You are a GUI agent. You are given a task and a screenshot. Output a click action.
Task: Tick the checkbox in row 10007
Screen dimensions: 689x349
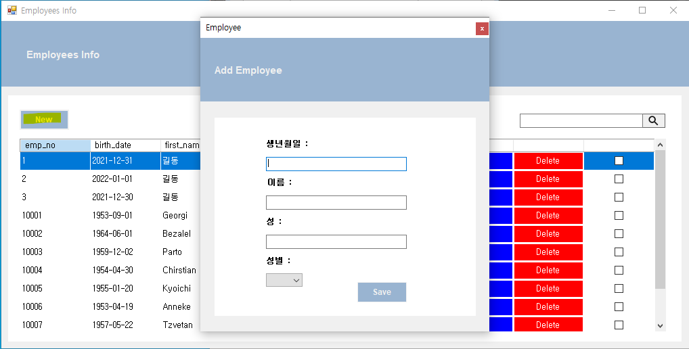619,325
